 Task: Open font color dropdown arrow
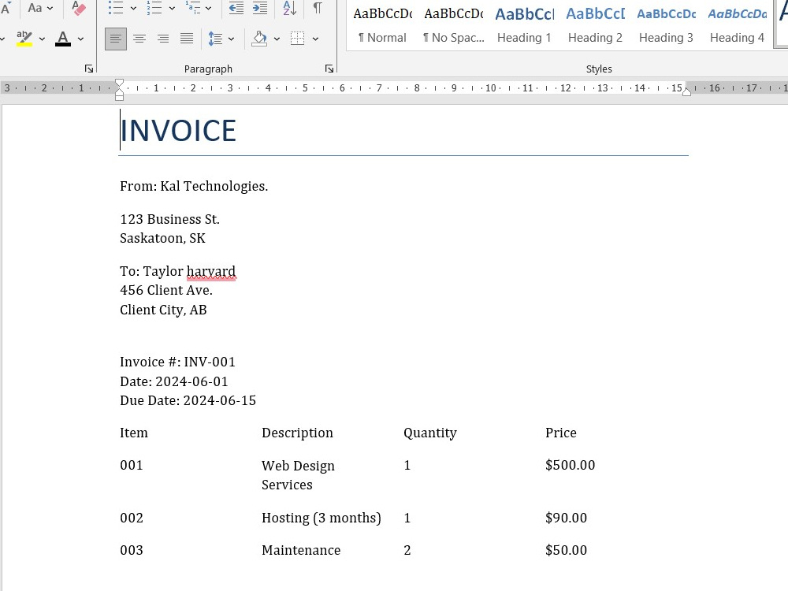tap(80, 39)
